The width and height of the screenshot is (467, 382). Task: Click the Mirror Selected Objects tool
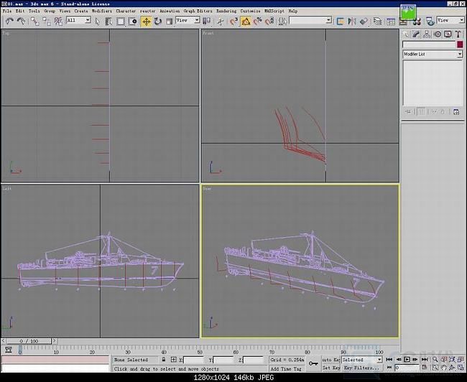(352, 21)
